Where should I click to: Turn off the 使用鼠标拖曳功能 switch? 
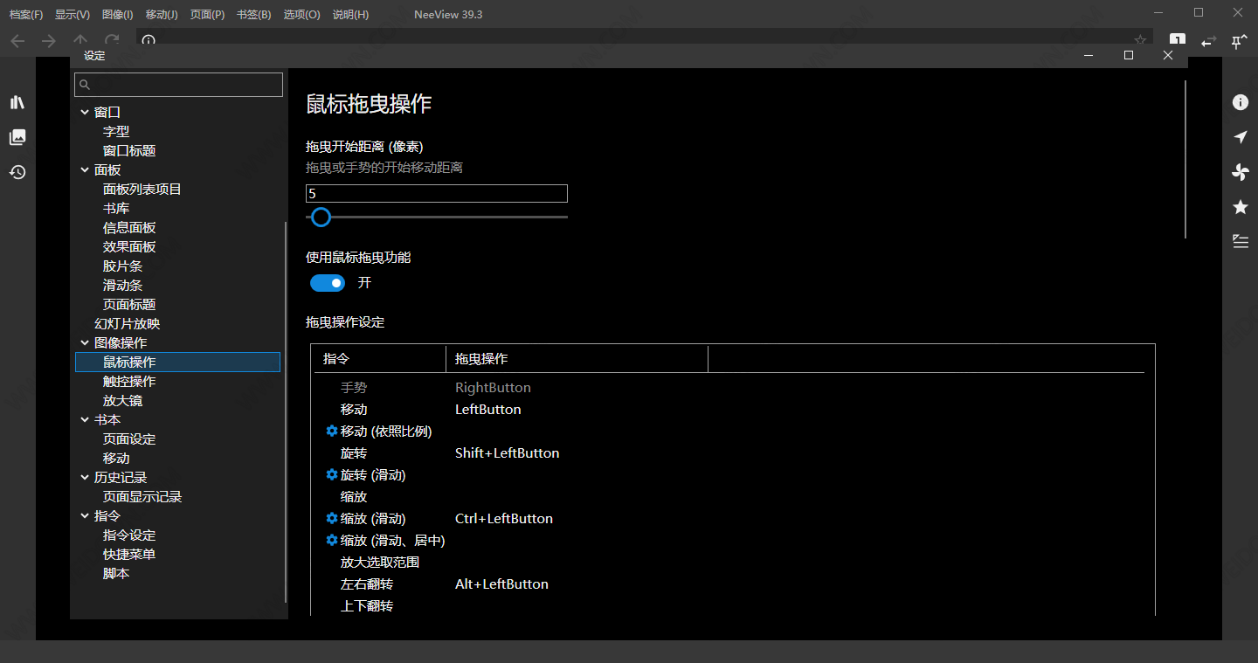[x=328, y=283]
